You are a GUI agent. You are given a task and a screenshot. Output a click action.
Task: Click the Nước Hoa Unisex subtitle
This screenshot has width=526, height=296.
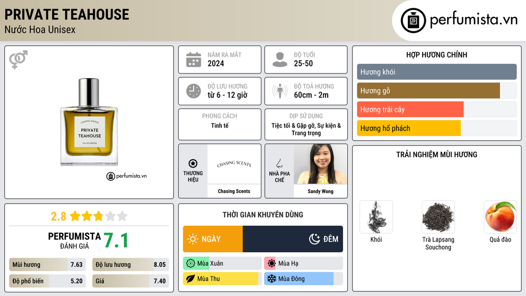pyautogui.click(x=40, y=29)
